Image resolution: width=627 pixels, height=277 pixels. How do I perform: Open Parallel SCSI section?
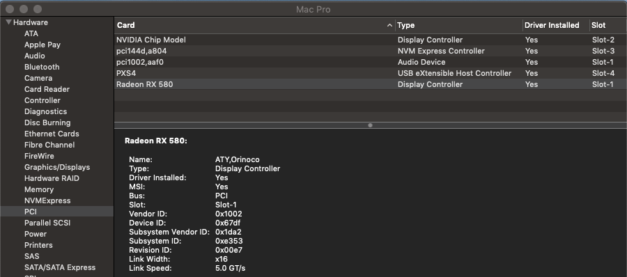pos(47,223)
